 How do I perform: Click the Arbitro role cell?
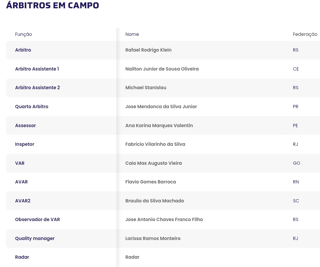pos(23,50)
